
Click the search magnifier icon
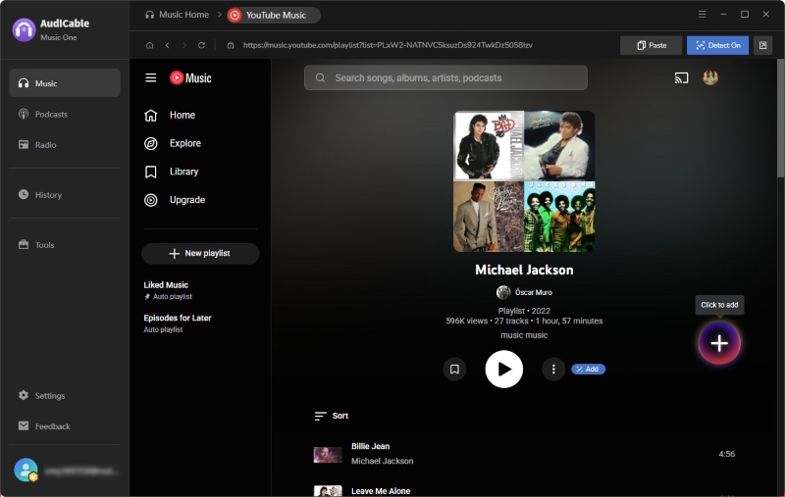[x=321, y=78]
